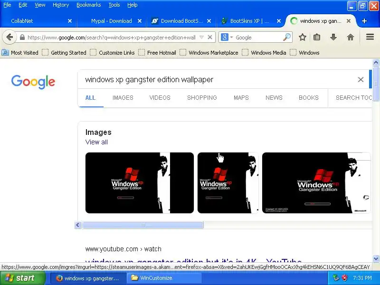Switch to the BootSkins XP tab
The width and height of the screenshot is (380, 285).
(250, 21)
